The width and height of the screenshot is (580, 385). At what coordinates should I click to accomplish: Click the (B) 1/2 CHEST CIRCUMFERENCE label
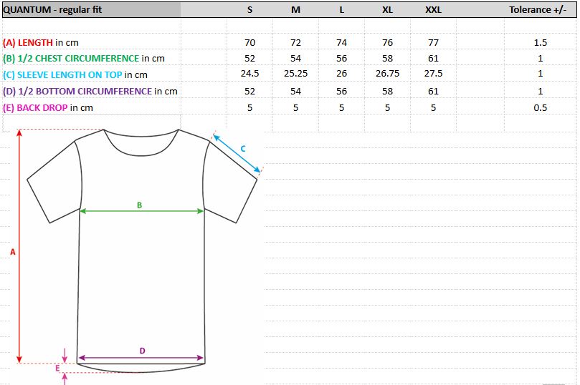[84, 59]
